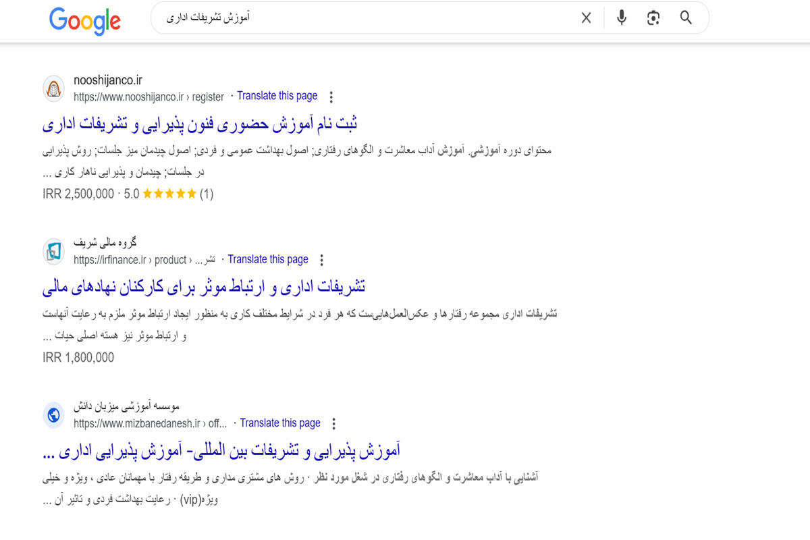Click the IRR 2,500,000 price text

click(78, 194)
